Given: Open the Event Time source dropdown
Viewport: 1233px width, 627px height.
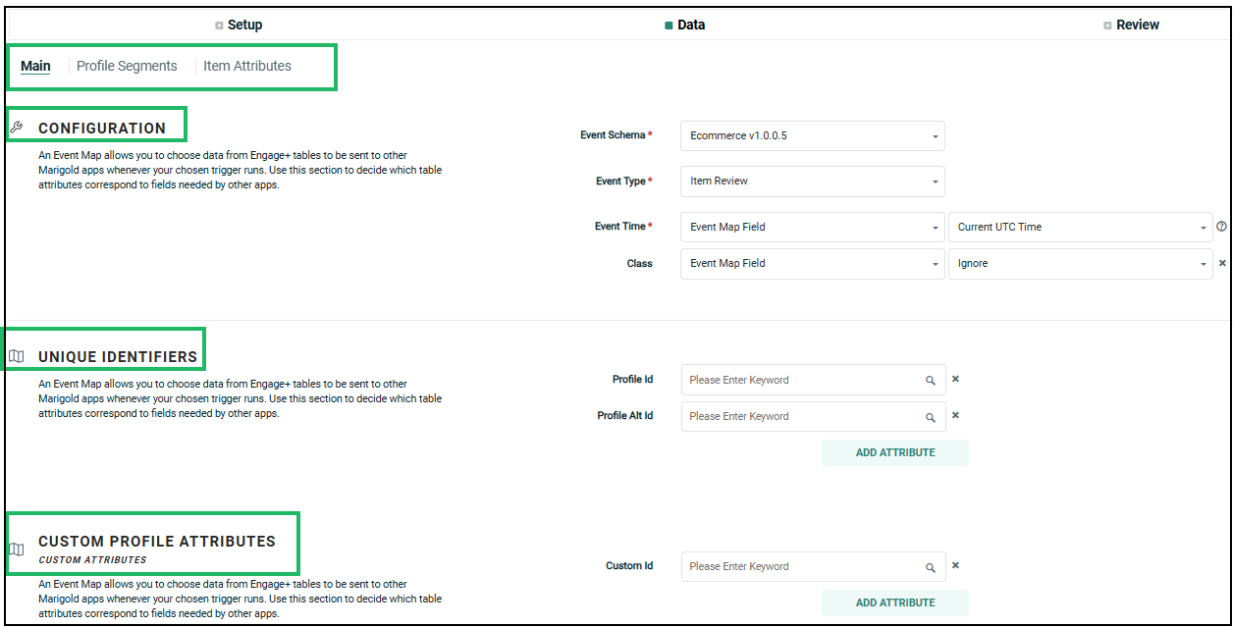Looking at the screenshot, I should point(812,227).
